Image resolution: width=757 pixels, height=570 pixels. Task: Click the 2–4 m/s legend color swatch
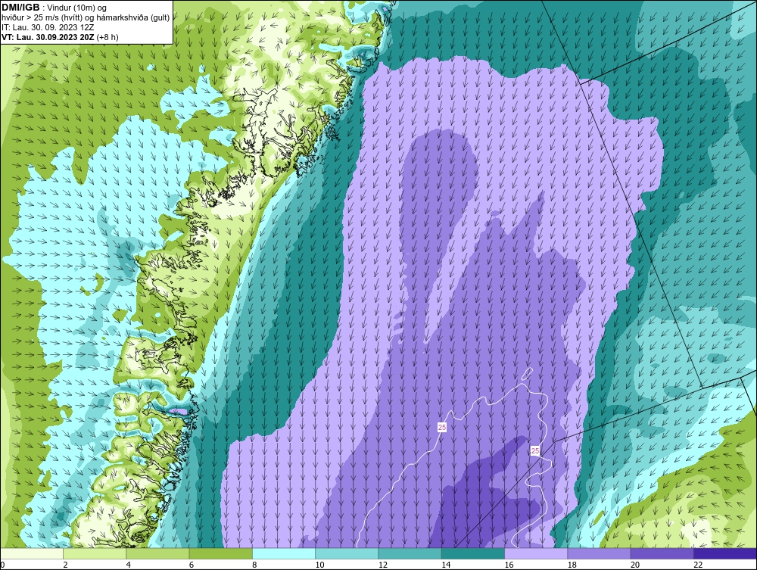95,553
